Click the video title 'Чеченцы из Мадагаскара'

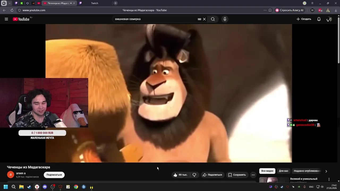(28, 167)
